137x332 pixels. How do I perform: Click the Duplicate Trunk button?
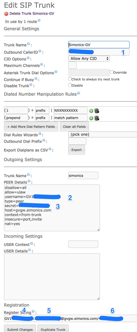click(x=53, y=329)
